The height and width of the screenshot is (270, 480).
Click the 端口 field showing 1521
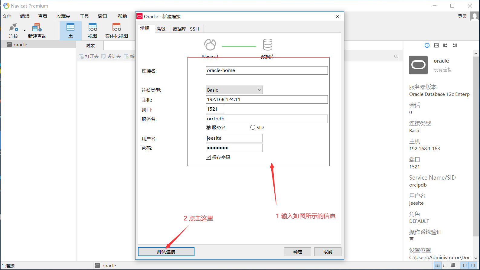[215, 109]
